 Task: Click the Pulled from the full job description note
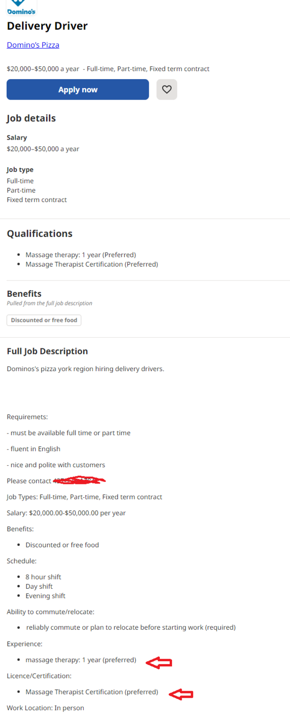tap(49, 303)
